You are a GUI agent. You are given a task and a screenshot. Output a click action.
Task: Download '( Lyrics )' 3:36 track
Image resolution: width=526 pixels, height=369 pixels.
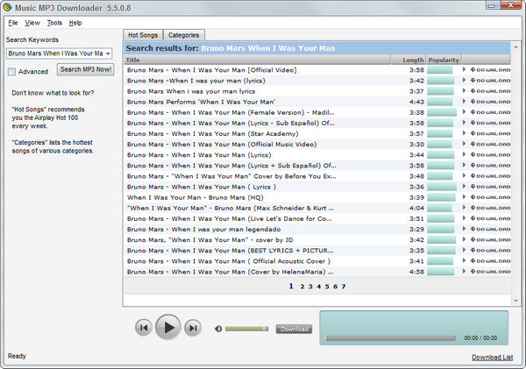point(490,187)
